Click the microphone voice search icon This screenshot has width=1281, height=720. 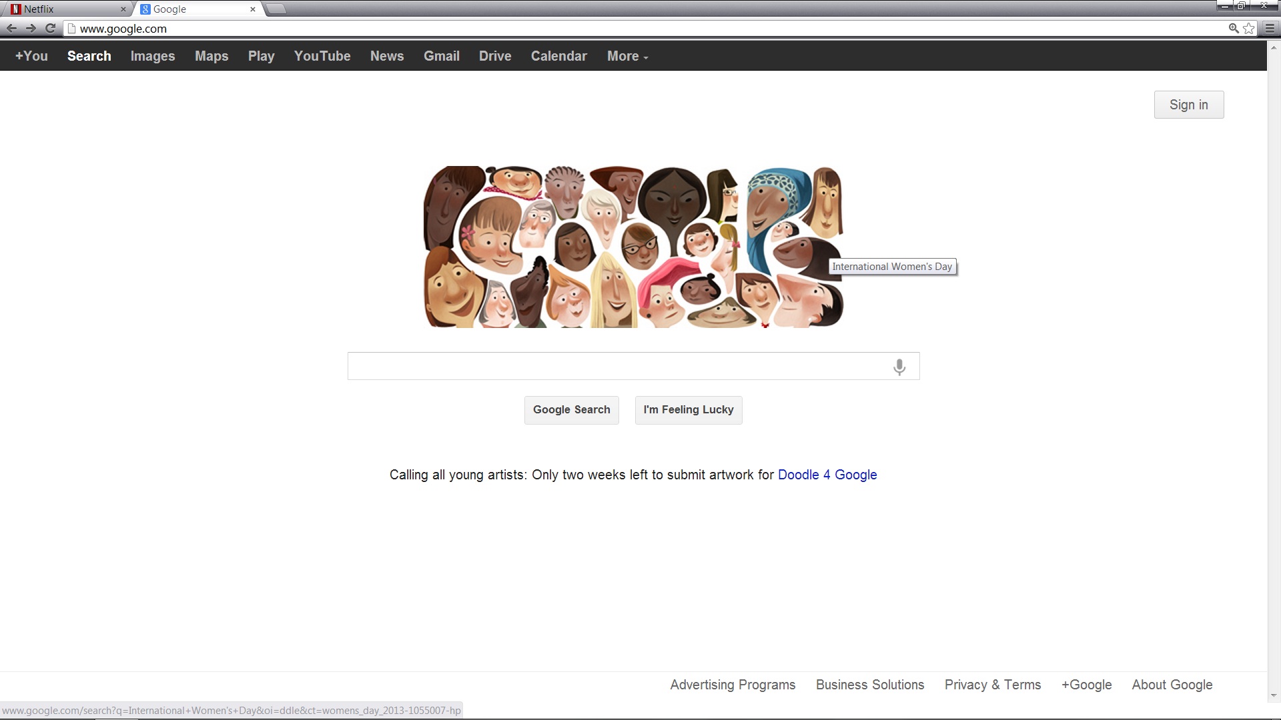[x=899, y=367]
